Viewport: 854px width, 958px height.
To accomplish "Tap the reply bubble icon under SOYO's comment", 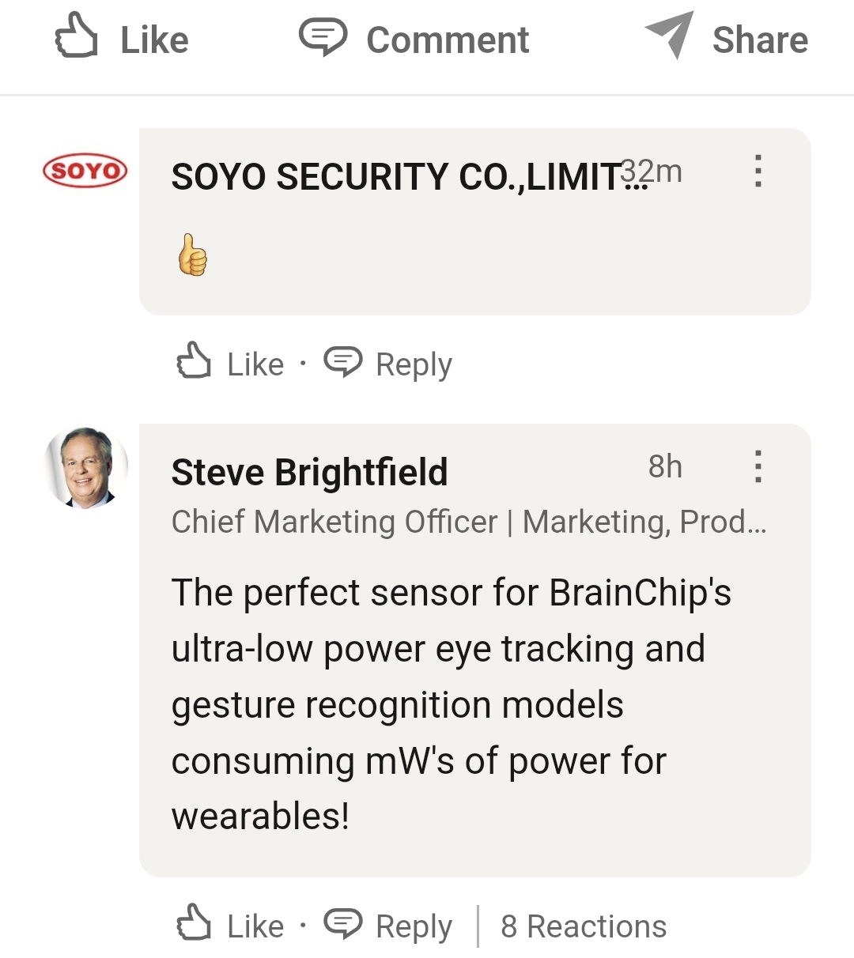I will 343,362.
